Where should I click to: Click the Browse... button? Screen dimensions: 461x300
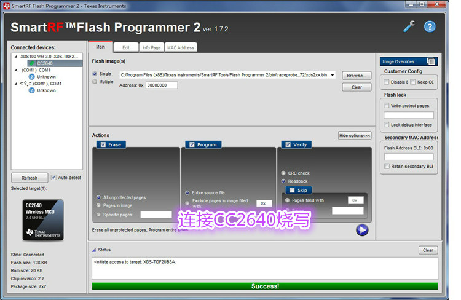coord(357,76)
